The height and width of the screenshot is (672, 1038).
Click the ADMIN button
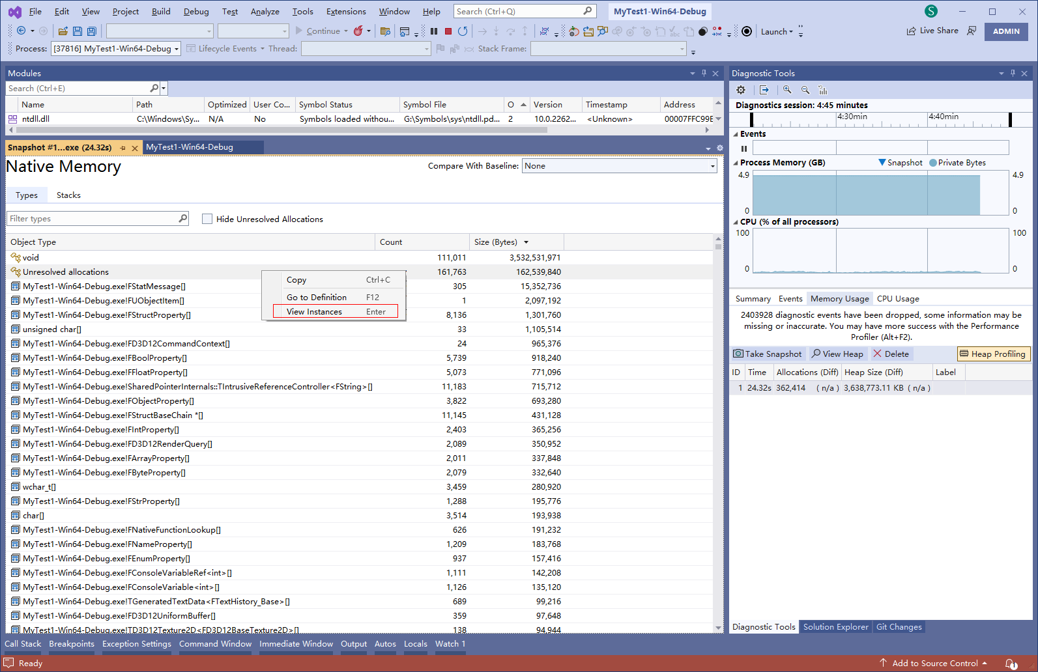(x=1006, y=31)
